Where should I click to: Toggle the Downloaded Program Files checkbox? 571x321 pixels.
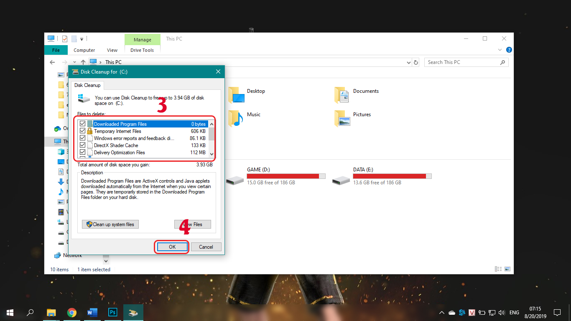tap(82, 124)
